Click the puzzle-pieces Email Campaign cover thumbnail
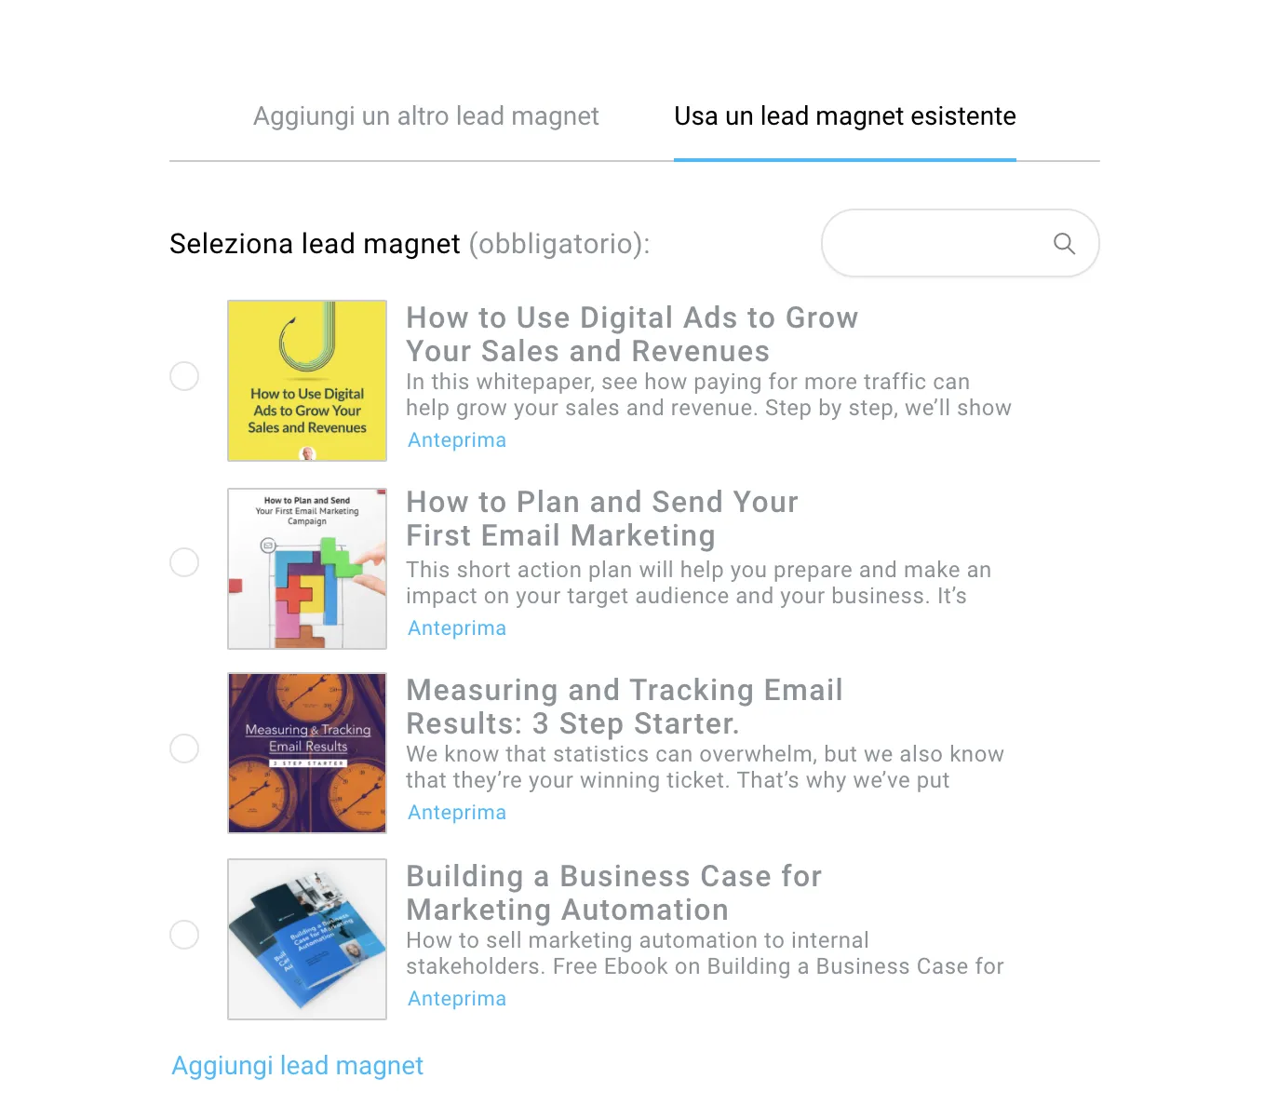Image resolution: width=1264 pixels, height=1119 pixels. point(307,568)
